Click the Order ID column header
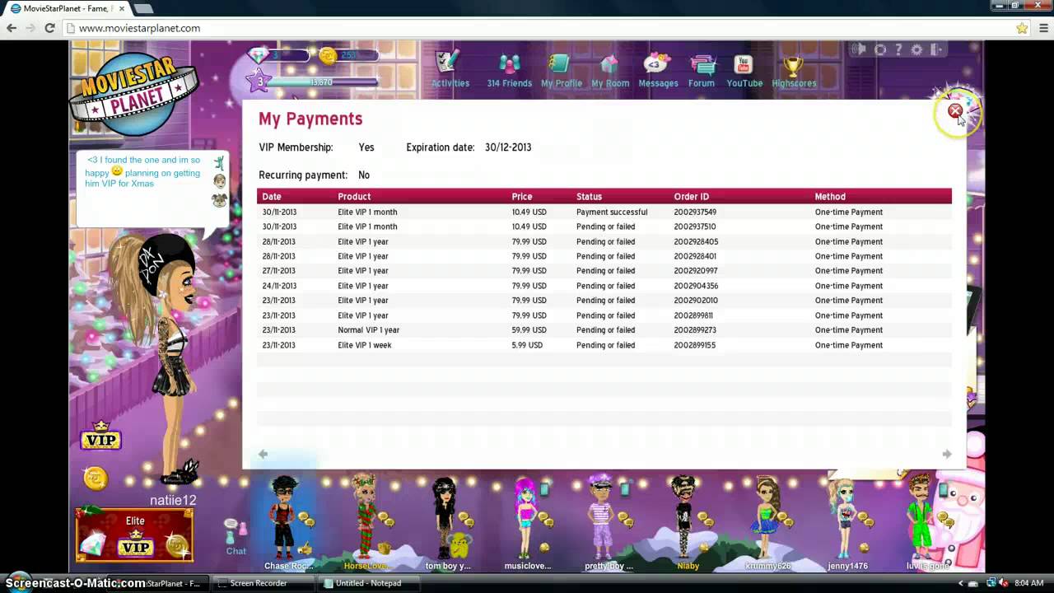 point(691,197)
